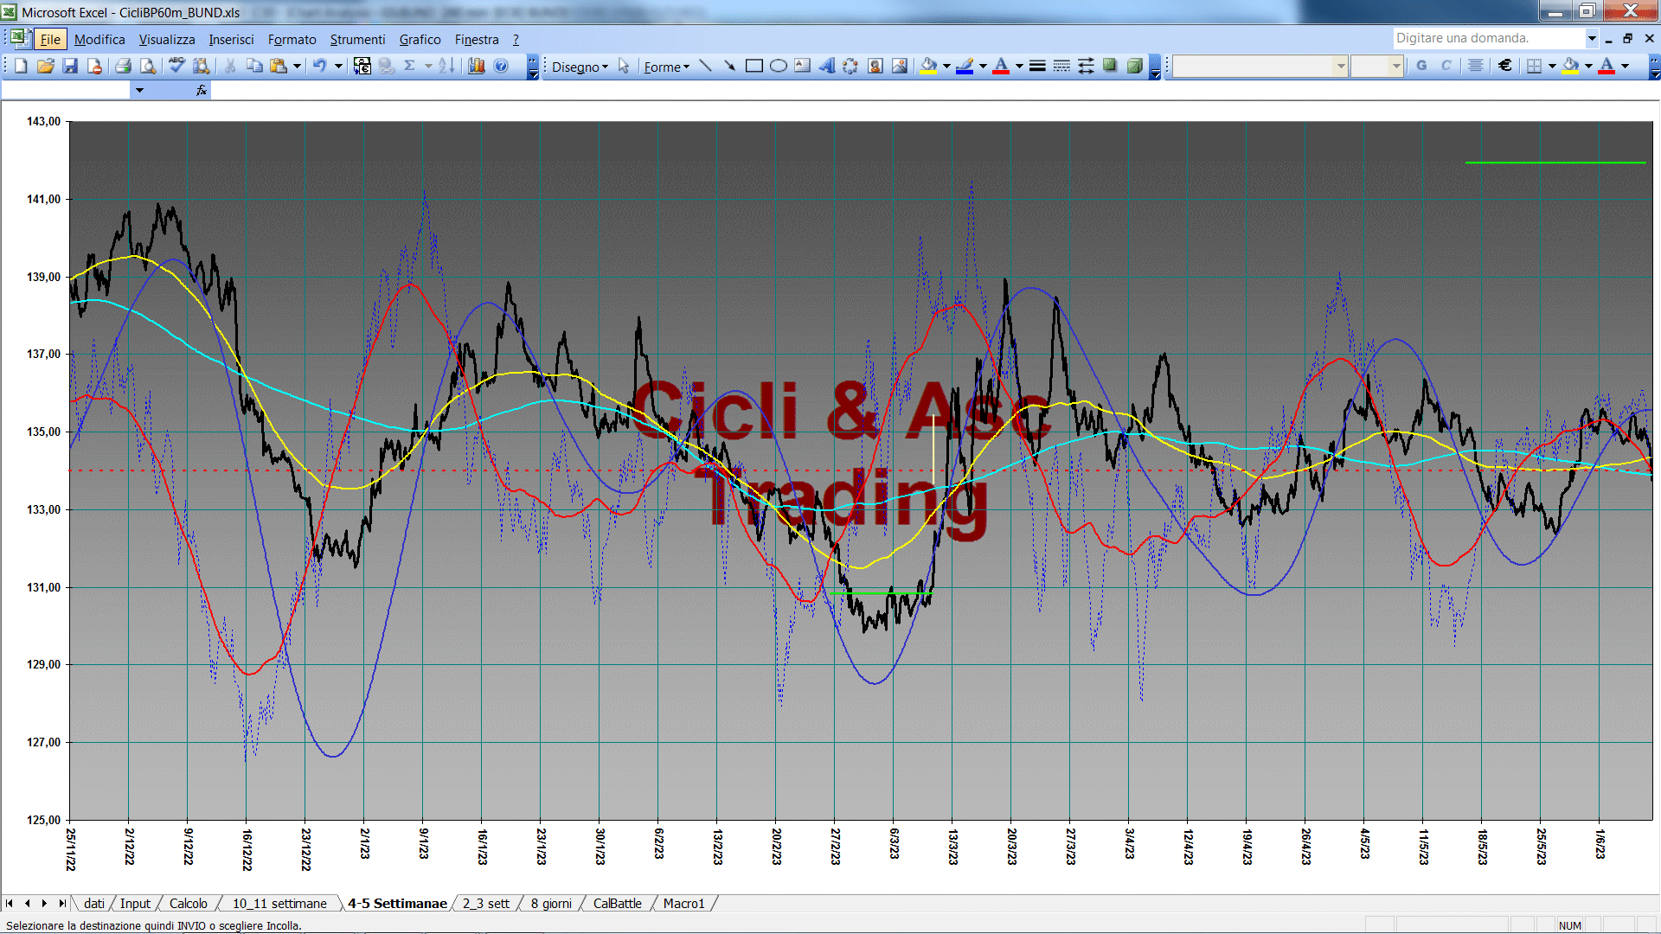Insert Clip Art icon

pyautogui.click(x=875, y=66)
